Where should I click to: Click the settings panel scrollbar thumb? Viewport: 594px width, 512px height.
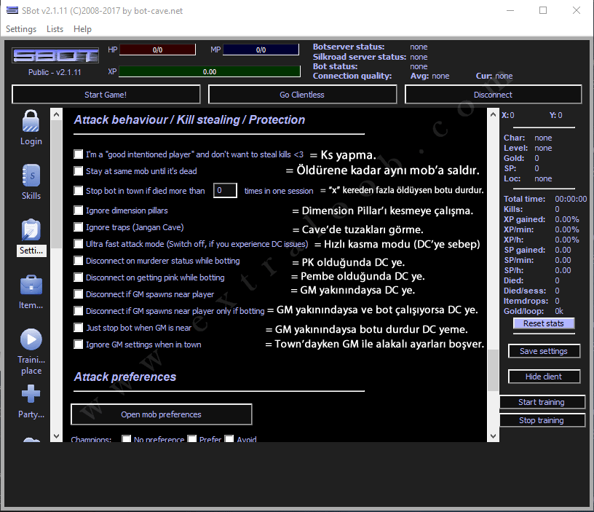[x=493, y=370]
